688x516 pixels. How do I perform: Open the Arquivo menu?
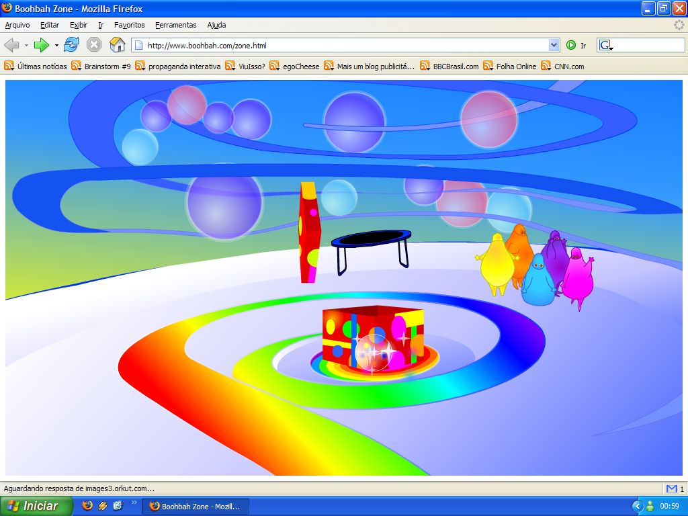pos(17,25)
